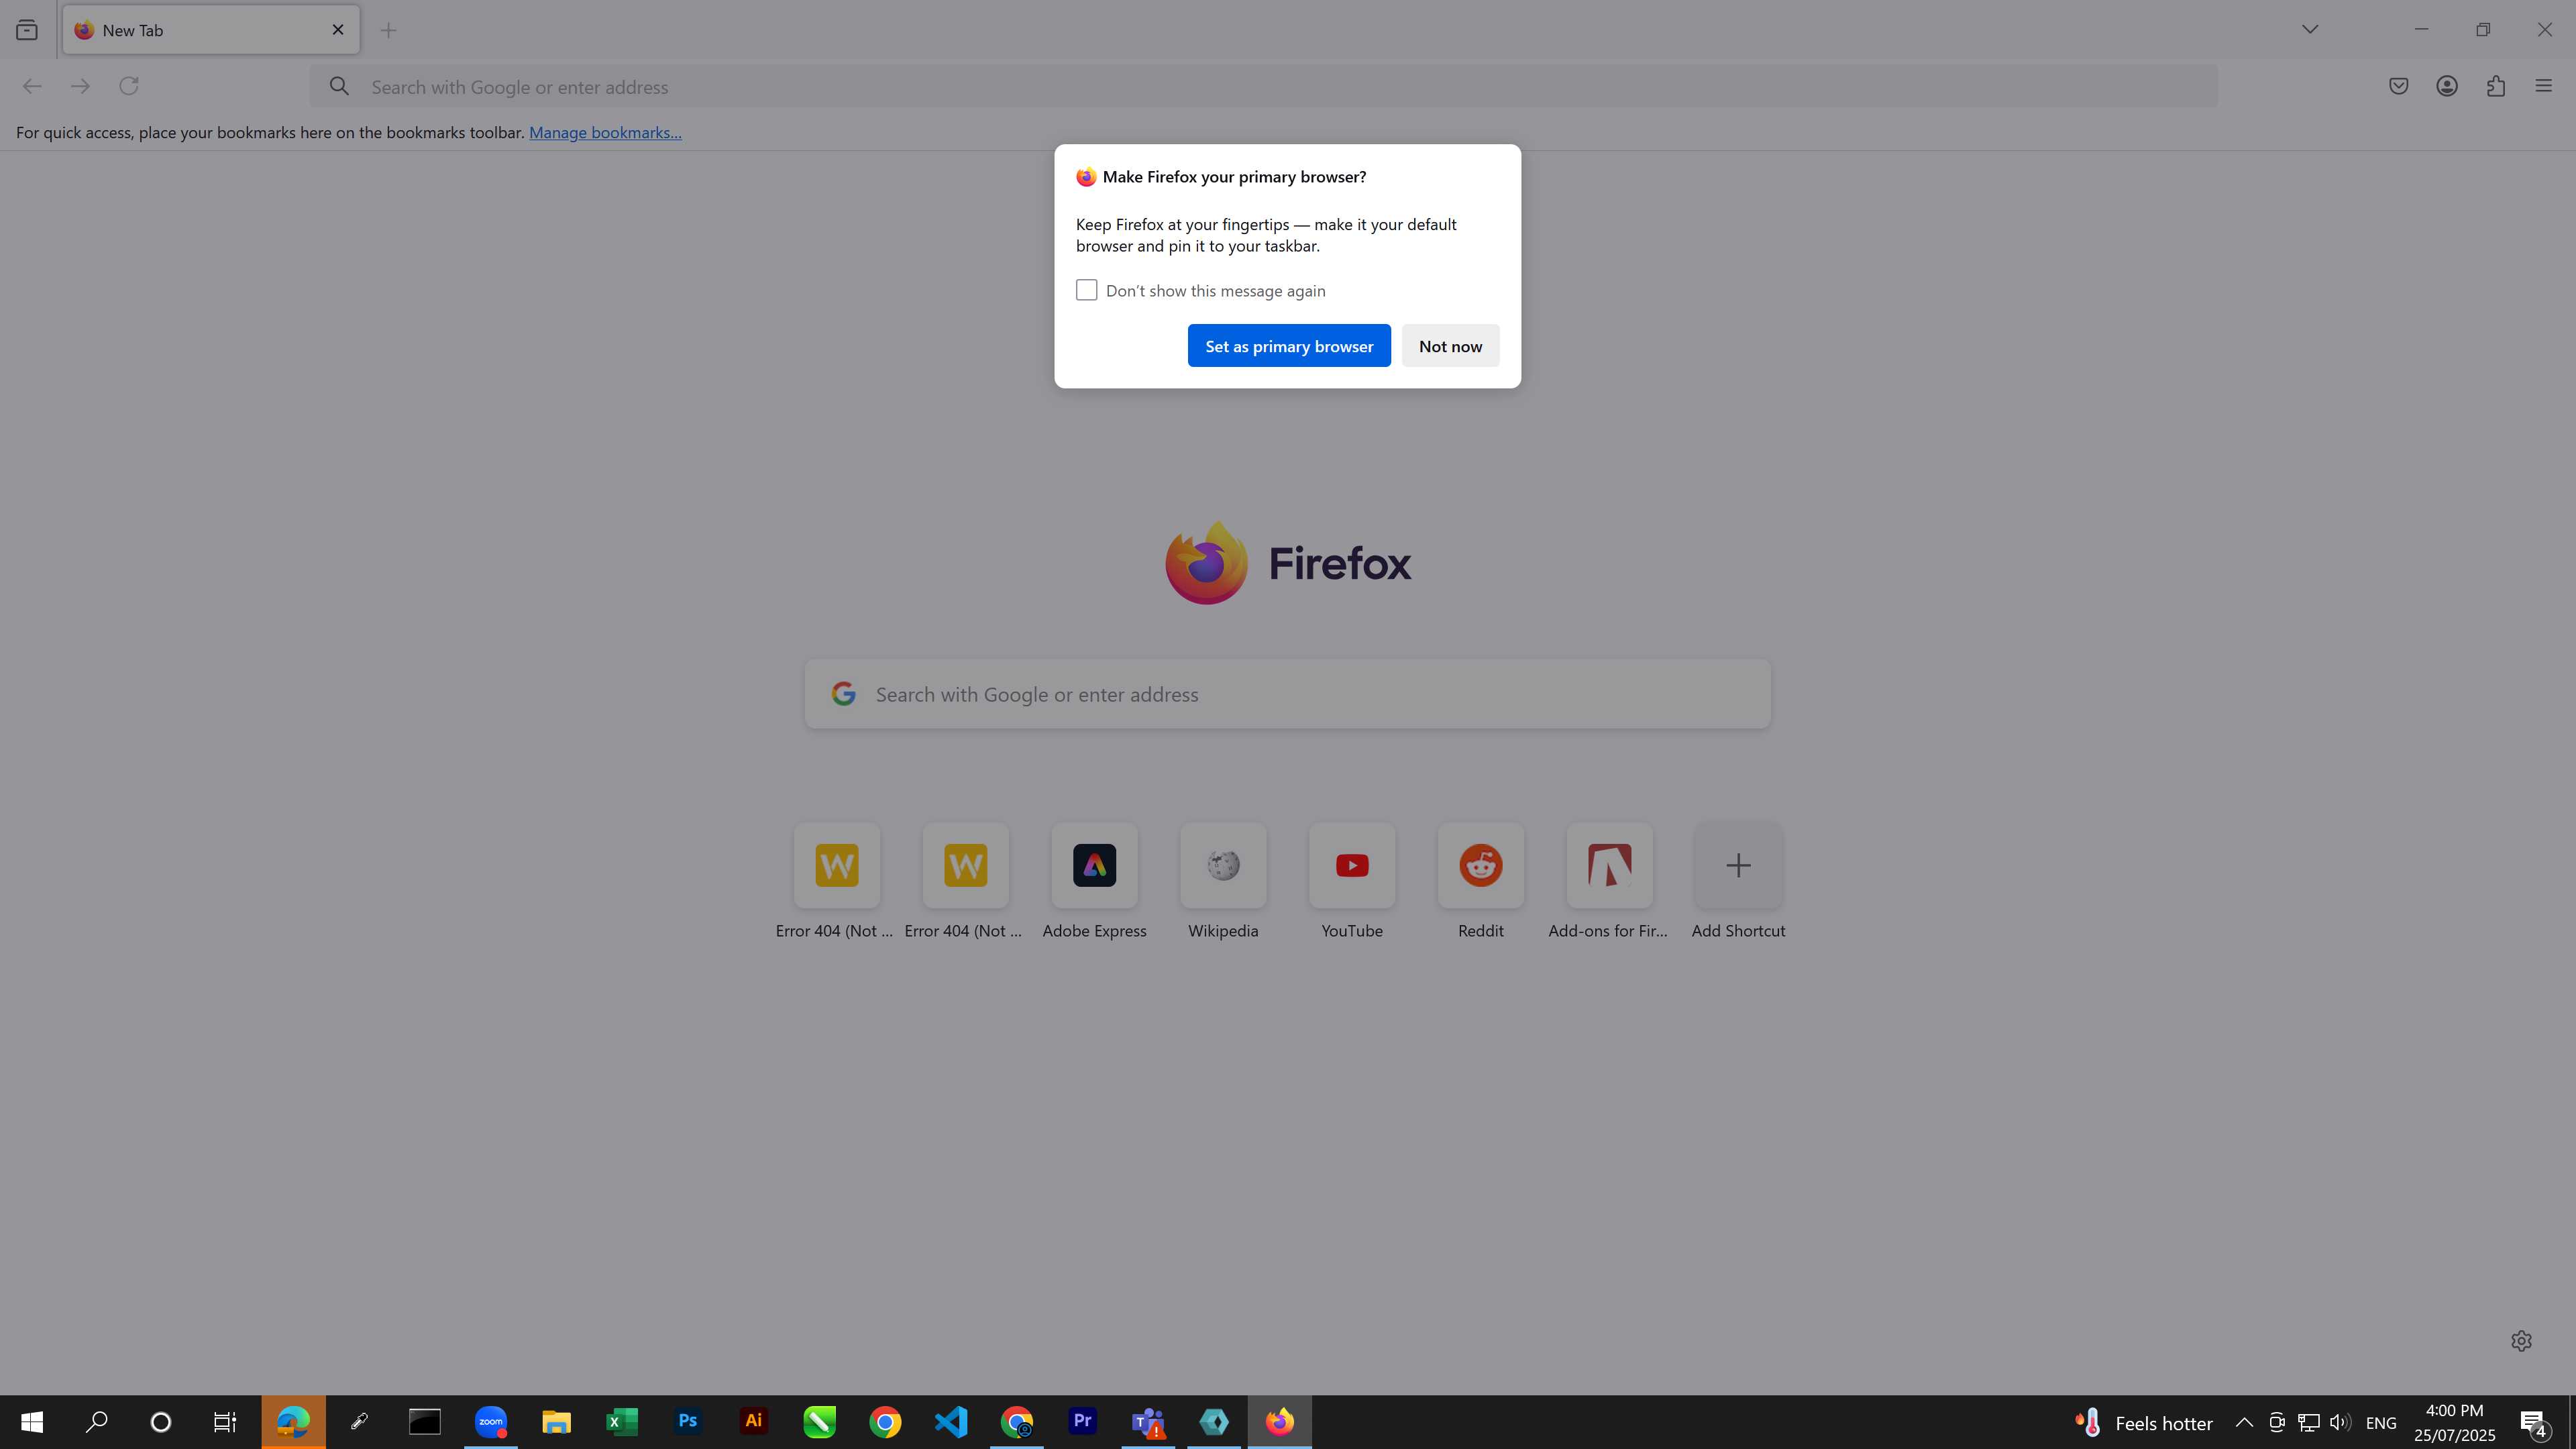This screenshot has height=1449, width=2576.
Task: Open Premiere Pro from the taskbar
Action: click(1083, 1422)
